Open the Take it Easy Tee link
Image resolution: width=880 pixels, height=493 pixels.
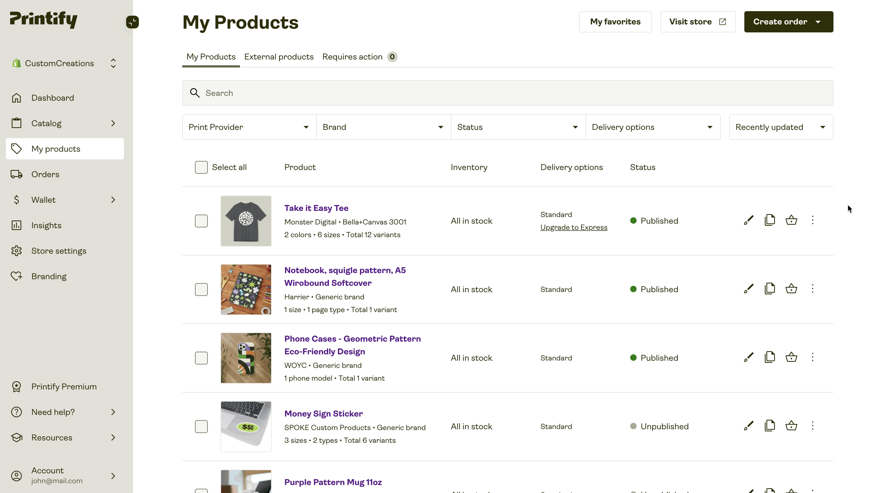[316, 208]
